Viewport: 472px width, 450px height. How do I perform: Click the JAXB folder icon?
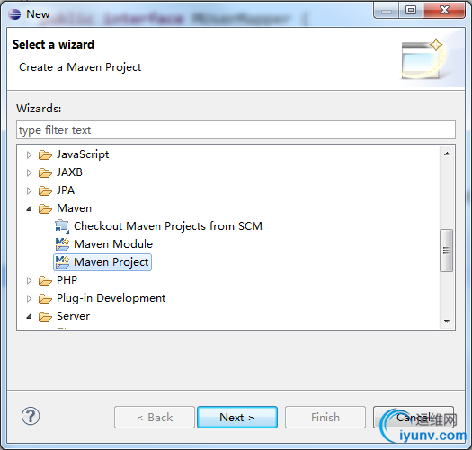[x=45, y=172]
